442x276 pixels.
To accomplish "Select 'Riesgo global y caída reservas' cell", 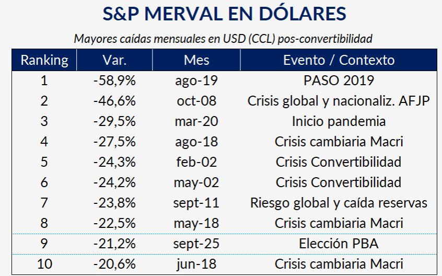I will [x=339, y=203].
